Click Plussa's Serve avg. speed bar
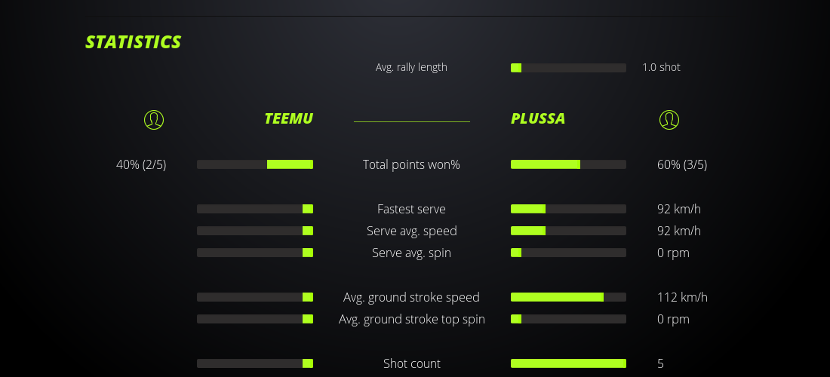Image resolution: width=830 pixels, height=377 pixels. (x=568, y=231)
